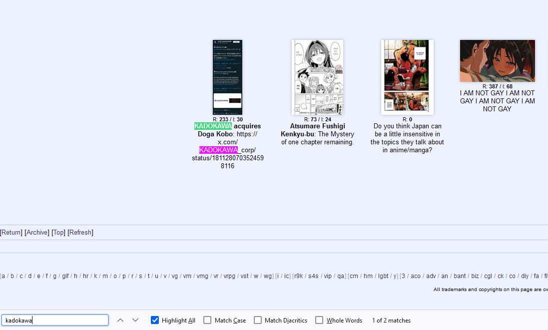The image size is (548, 330).
Task: Open the 'ck' board link
Action: [x=501, y=276]
